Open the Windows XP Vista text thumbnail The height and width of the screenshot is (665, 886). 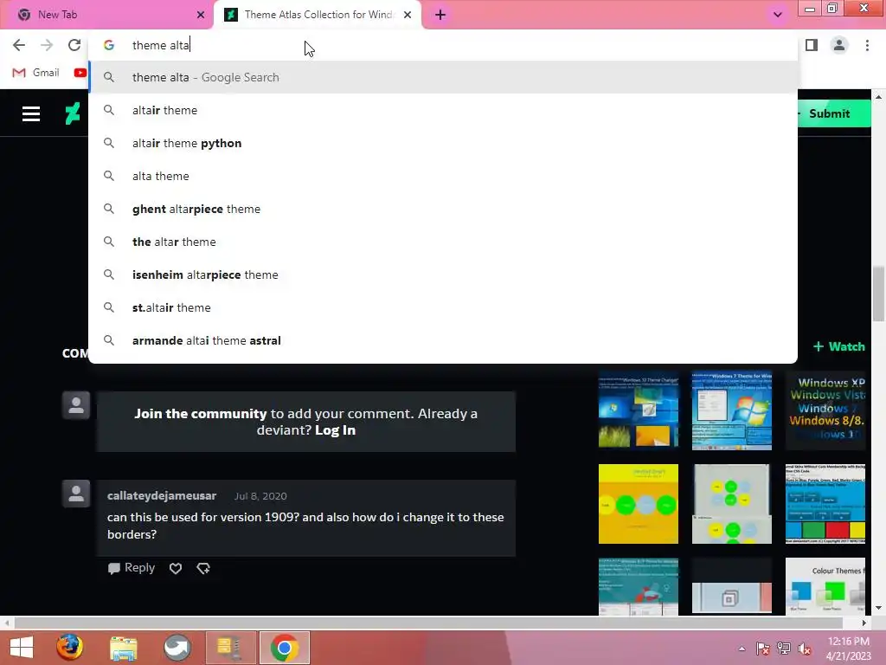click(x=825, y=410)
